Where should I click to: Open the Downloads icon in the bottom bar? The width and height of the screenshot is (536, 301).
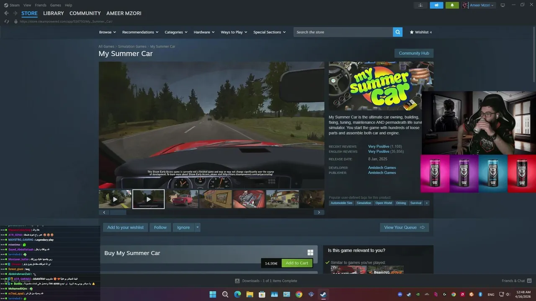(237, 281)
